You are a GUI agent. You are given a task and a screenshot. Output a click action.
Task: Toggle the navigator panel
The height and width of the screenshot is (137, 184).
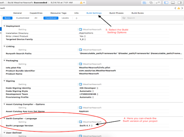[166, 3]
